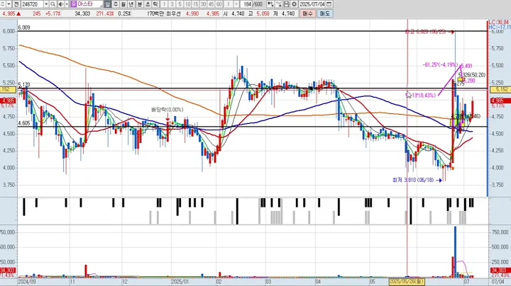This screenshot has height=286, width=511.
Task: Open the chart settings gear icon
Action: pyautogui.click(x=294, y=4)
